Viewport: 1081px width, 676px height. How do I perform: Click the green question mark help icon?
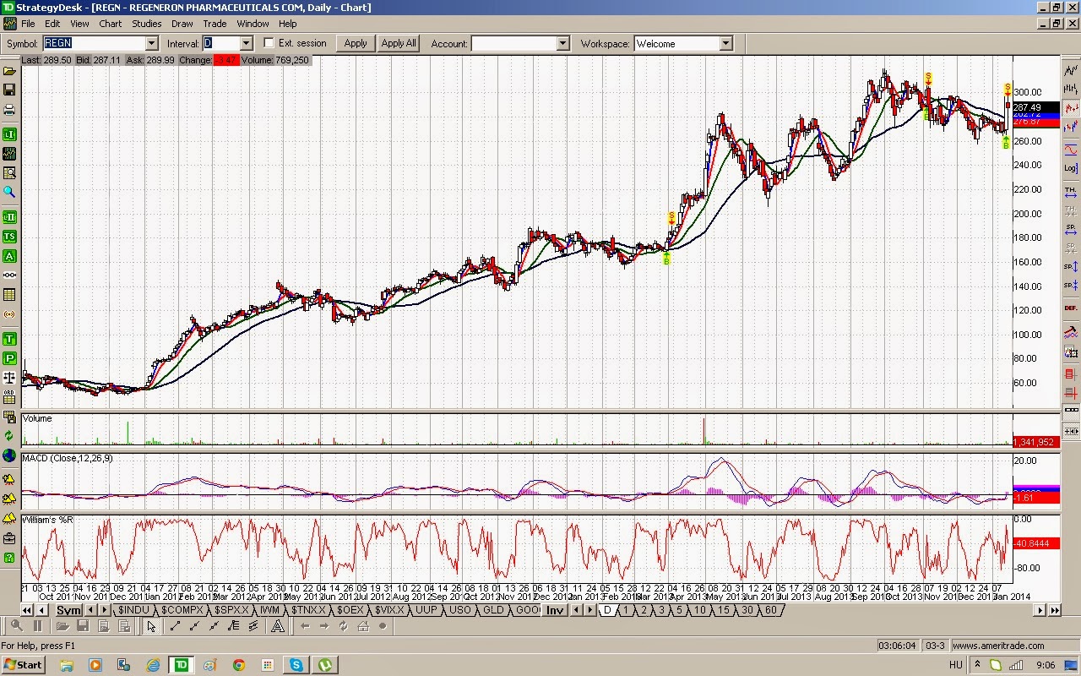point(9,558)
